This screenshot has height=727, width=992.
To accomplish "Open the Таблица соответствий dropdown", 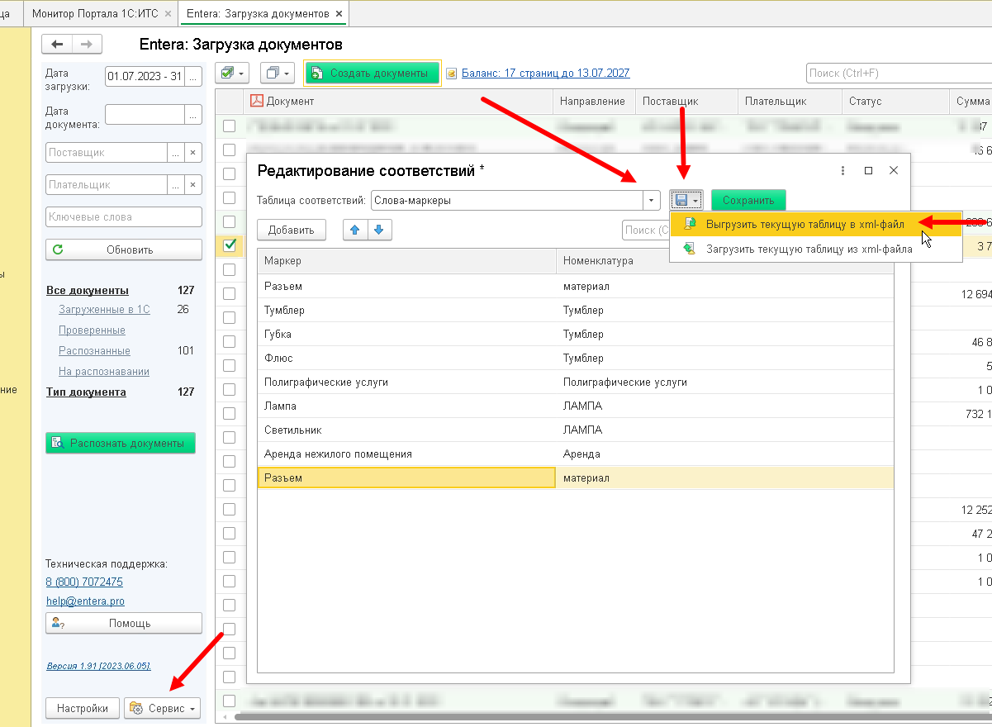I will click(652, 200).
